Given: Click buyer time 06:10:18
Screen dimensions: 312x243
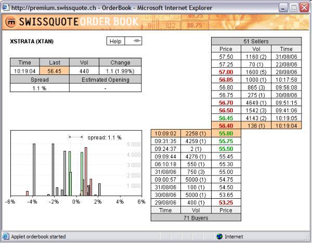Looking at the screenshot, I should click(165, 164).
